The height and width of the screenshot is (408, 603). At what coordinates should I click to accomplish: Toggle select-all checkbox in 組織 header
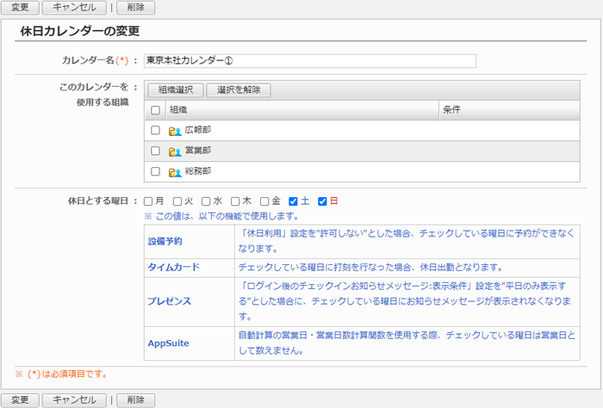click(x=155, y=110)
